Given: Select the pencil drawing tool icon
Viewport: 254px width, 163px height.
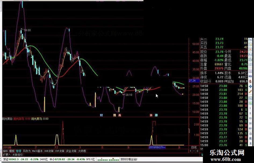Looking at the screenshot, I should coord(250,92).
